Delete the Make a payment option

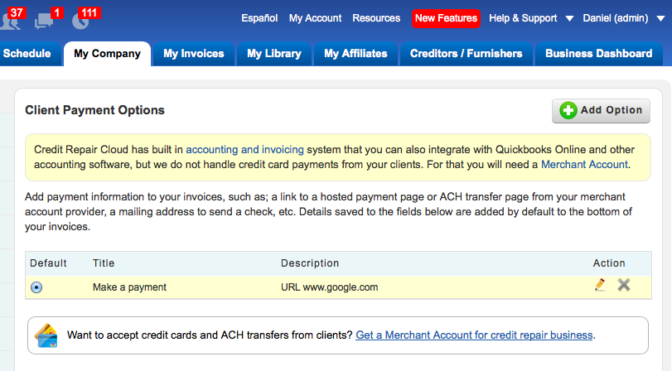[624, 285]
